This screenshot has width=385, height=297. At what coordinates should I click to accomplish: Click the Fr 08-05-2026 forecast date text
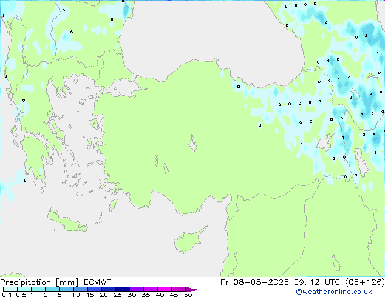point(254,282)
